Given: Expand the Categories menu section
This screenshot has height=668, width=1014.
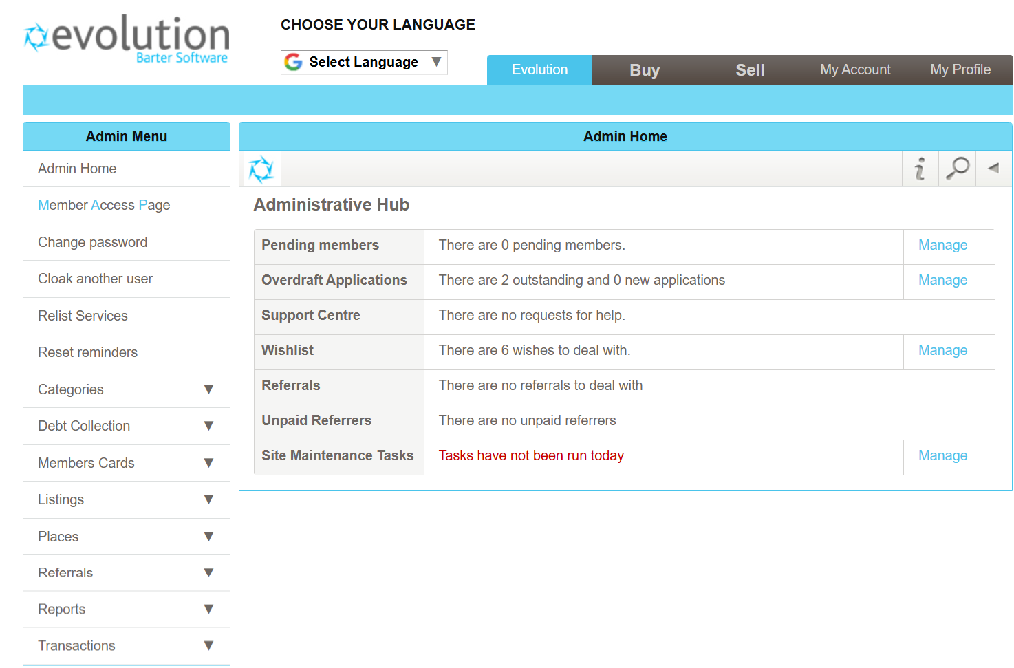Looking at the screenshot, I should [208, 389].
